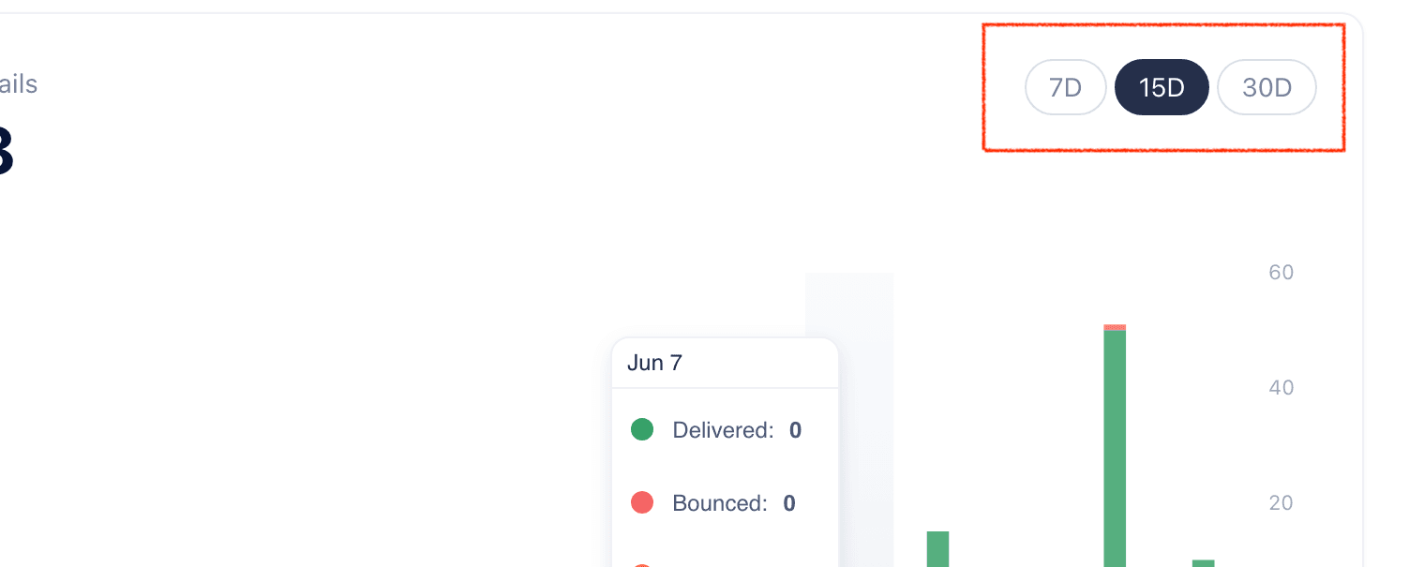Click the highlighted bar column behind tooltip
The width and height of the screenshot is (1409, 567).
pos(867,300)
